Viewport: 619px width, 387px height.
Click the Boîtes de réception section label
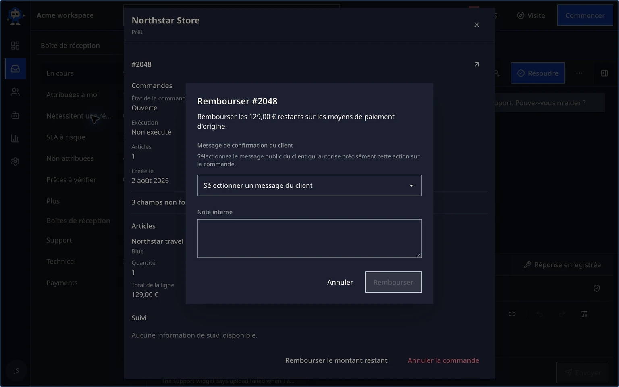78,221
